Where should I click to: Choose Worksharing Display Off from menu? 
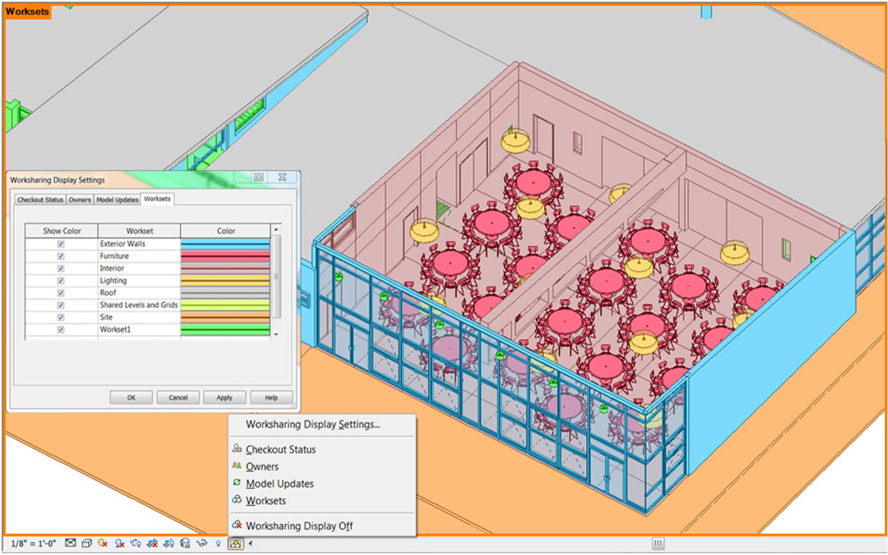pyautogui.click(x=299, y=526)
